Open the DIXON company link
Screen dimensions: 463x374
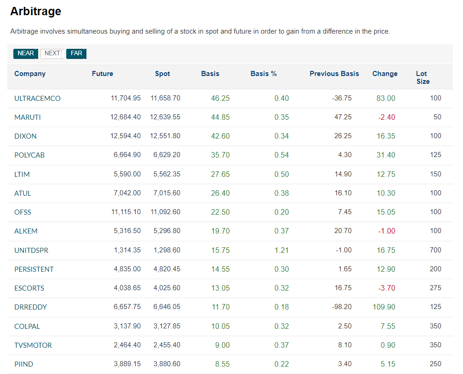coord(25,136)
